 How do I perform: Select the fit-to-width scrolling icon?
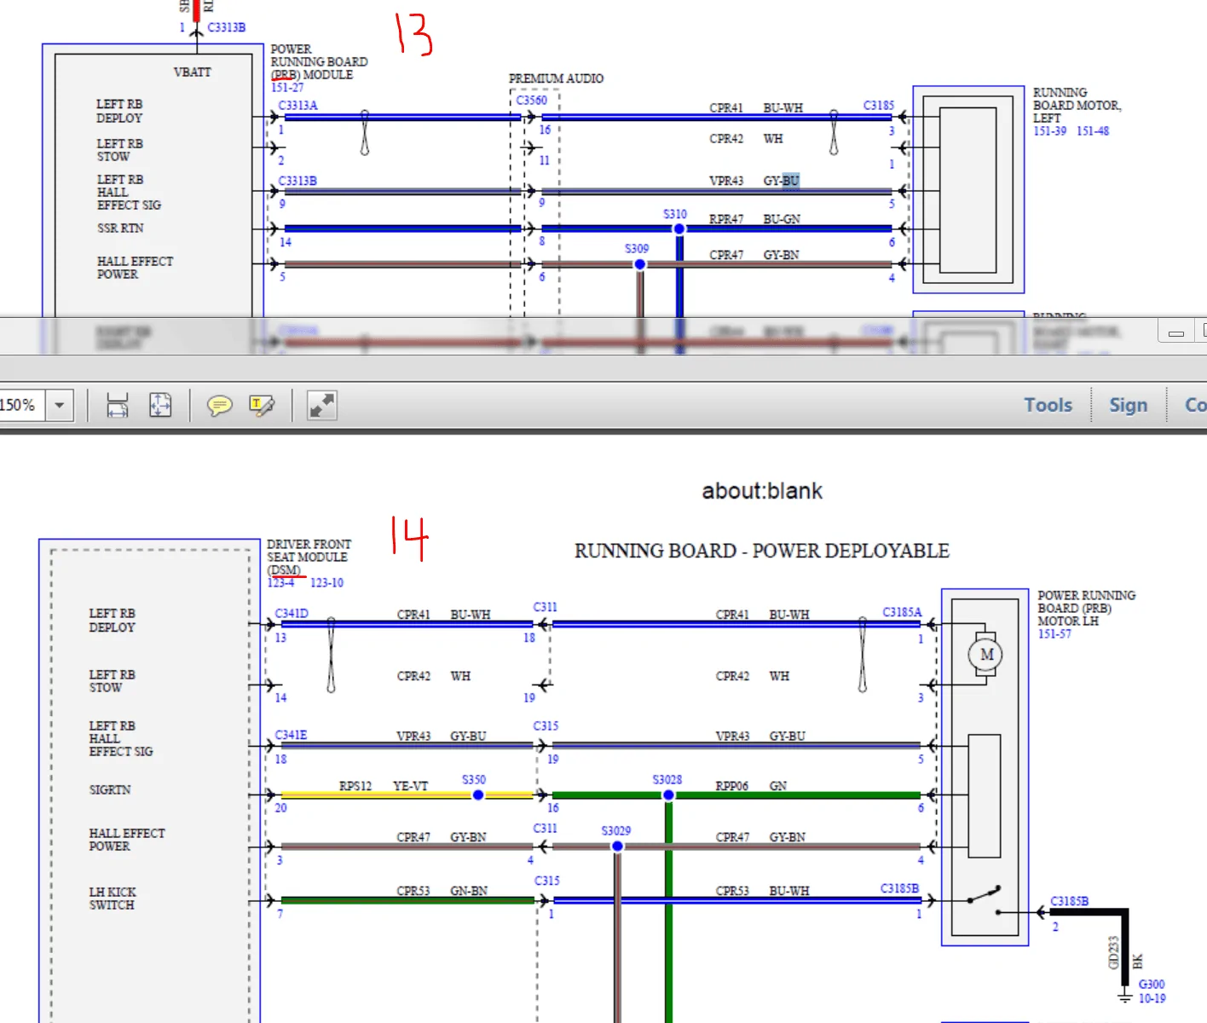[118, 405]
